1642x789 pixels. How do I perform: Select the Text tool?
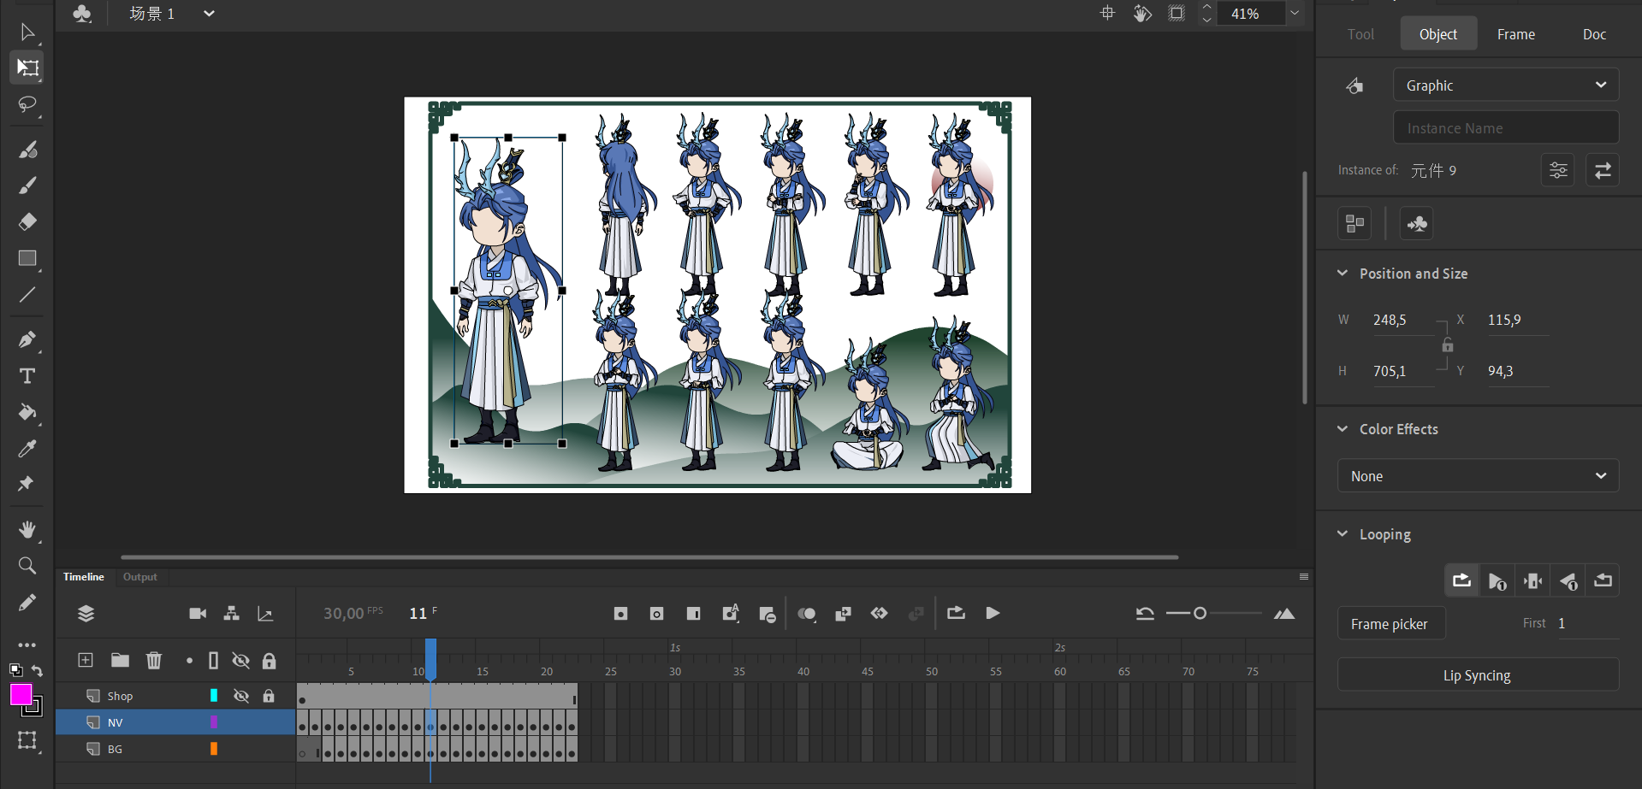click(x=27, y=376)
